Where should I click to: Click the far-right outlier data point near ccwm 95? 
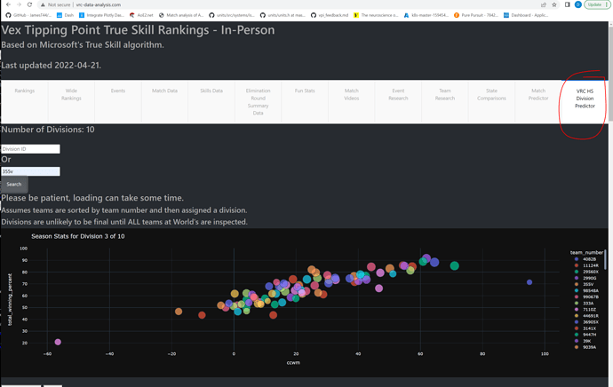pyautogui.click(x=529, y=282)
